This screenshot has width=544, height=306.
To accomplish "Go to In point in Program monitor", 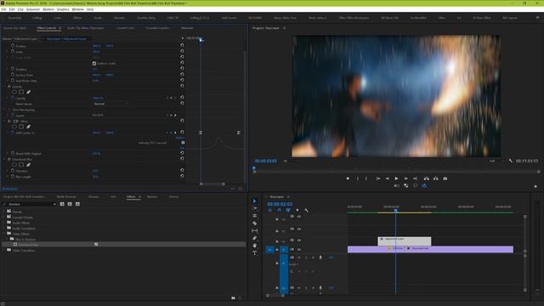I will 377,178.
